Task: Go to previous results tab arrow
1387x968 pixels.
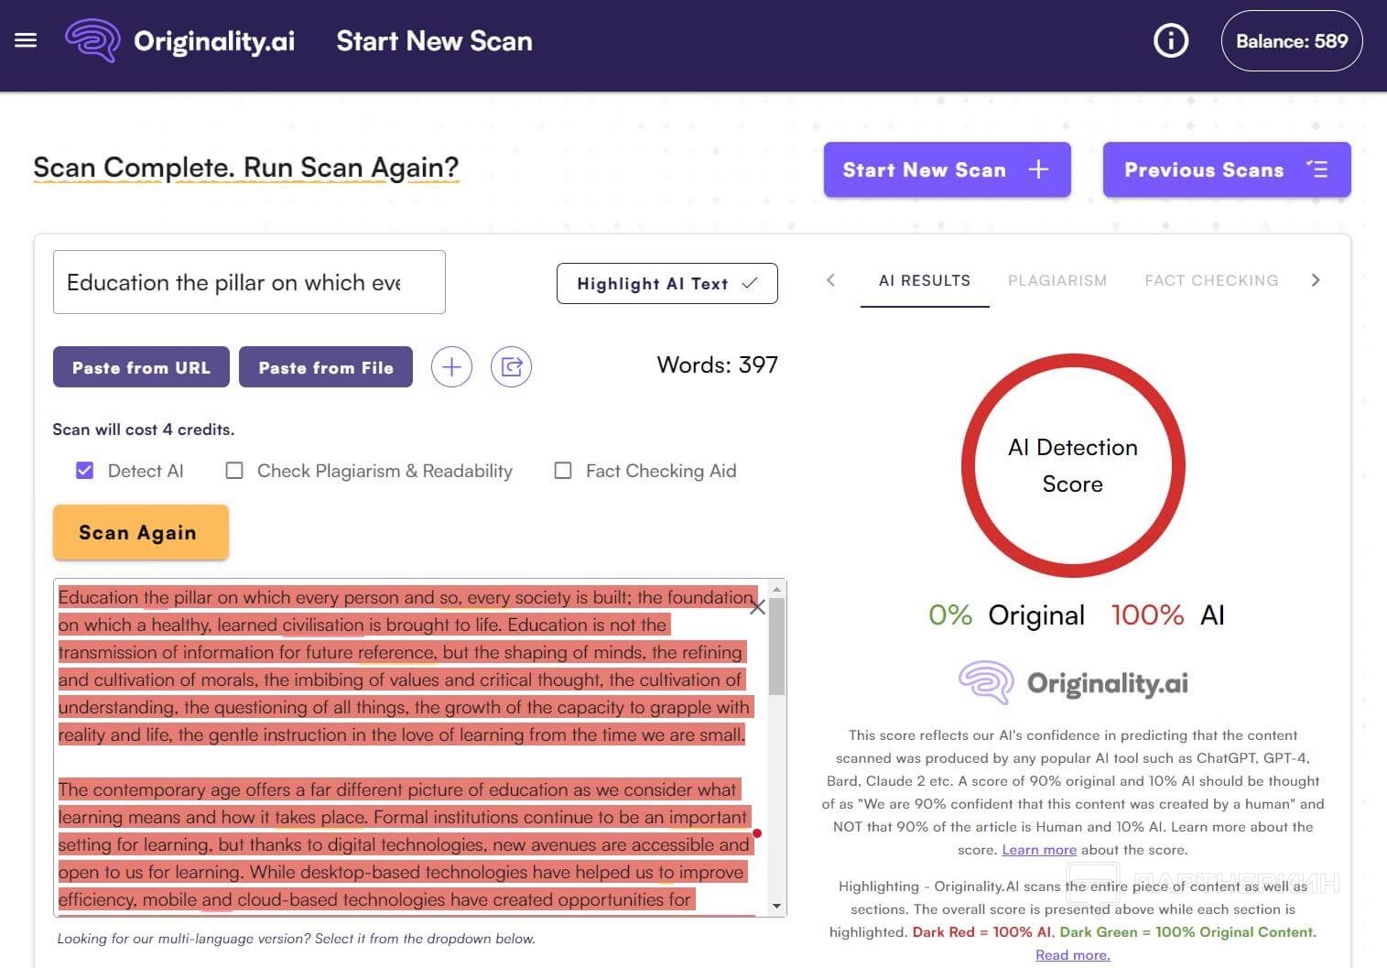Action: click(830, 280)
